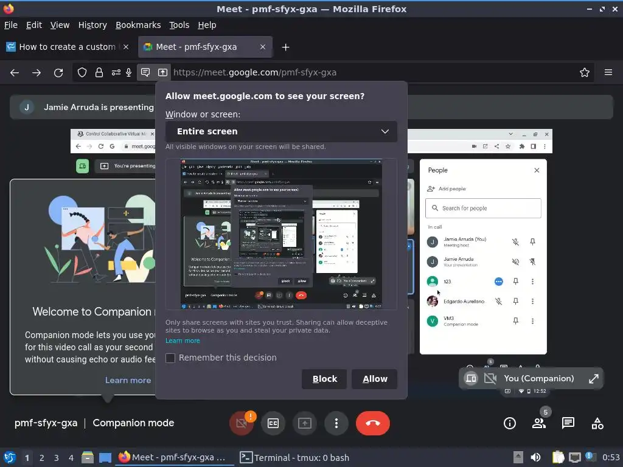Screen dimensions: 623x467
Task: Go back to previous page
Action: (x=15, y=73)
